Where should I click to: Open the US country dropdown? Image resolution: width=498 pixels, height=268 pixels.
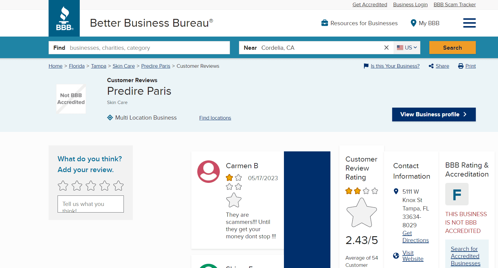407,48
